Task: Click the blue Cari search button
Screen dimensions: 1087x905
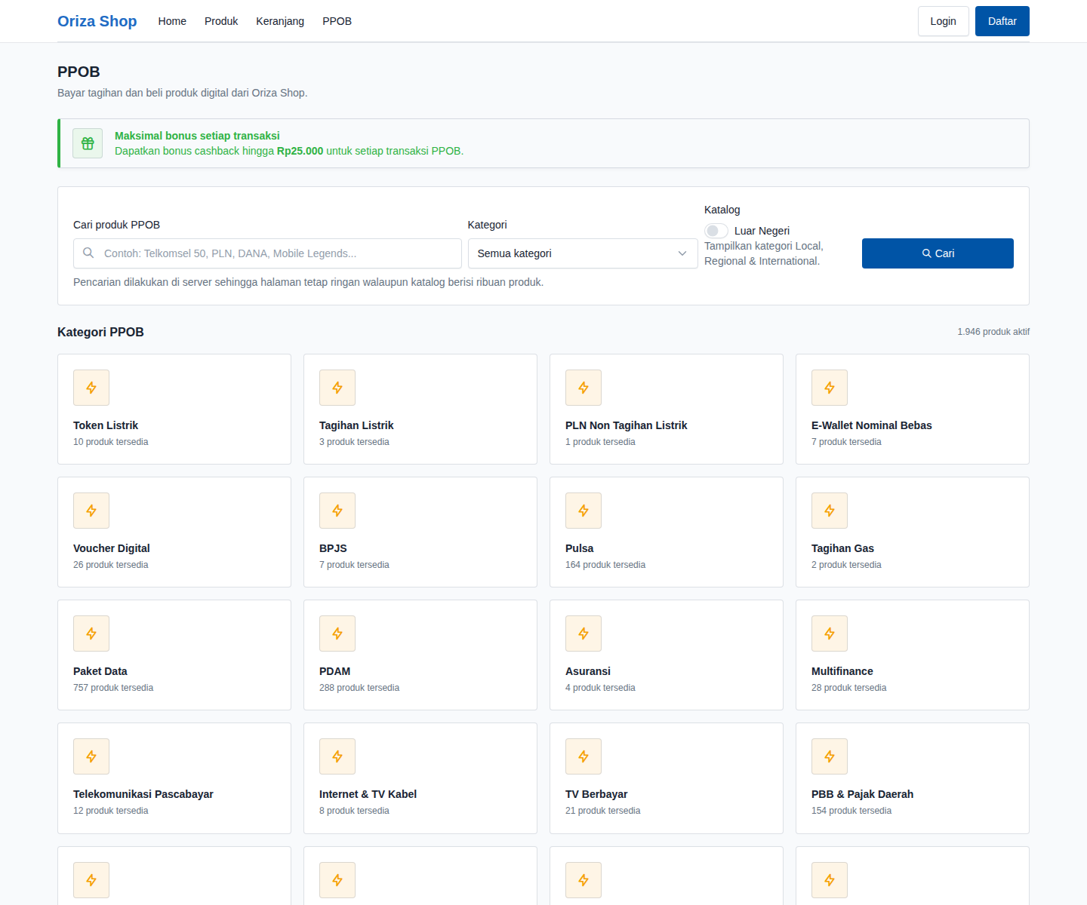Action: (938, 253)
